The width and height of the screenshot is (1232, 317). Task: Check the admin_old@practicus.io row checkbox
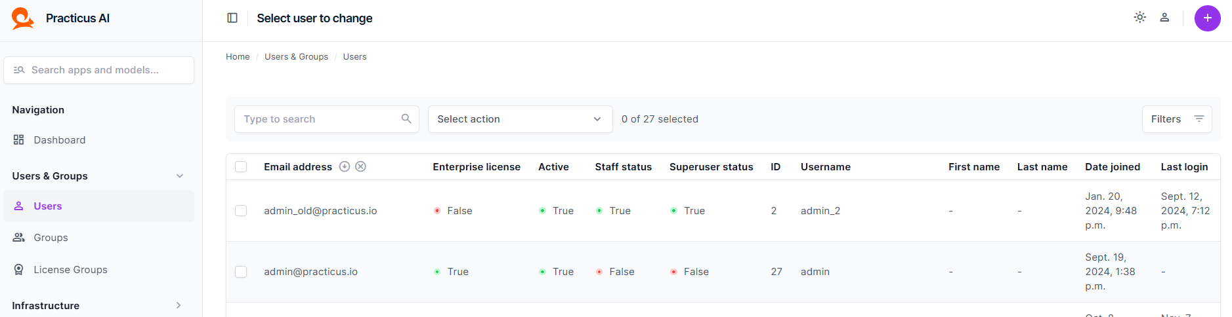coord(241,211)
